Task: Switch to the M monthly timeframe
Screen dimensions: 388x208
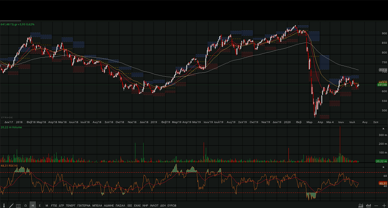Action: pos(47,205)
